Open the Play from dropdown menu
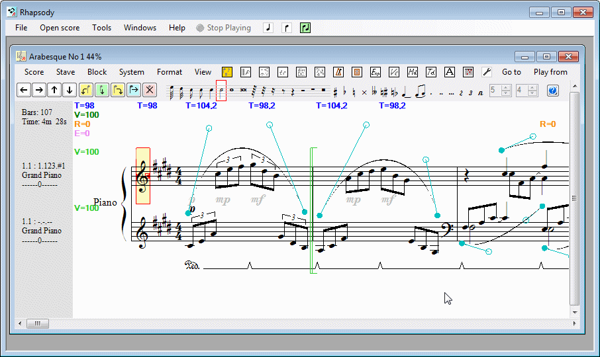 coord(550,72)
